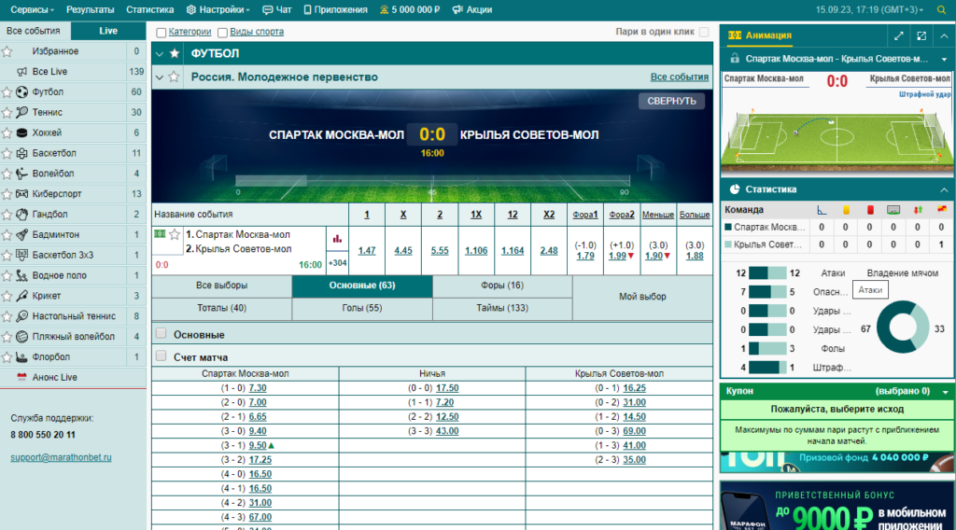Click the Handball icon in sidebar

point(22,215)
